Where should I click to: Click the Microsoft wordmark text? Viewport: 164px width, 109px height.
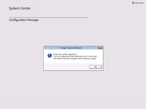(139, 3)
